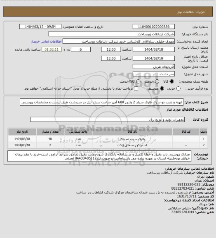Click the quantity 2 cell in row two
Screen dimensions: 216x238
(50, 145)
